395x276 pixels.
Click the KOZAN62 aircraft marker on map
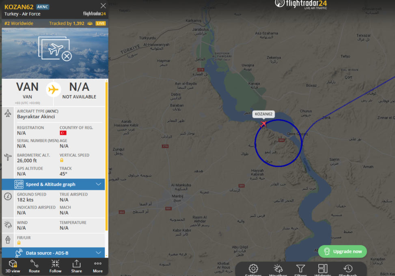(263, 124)
